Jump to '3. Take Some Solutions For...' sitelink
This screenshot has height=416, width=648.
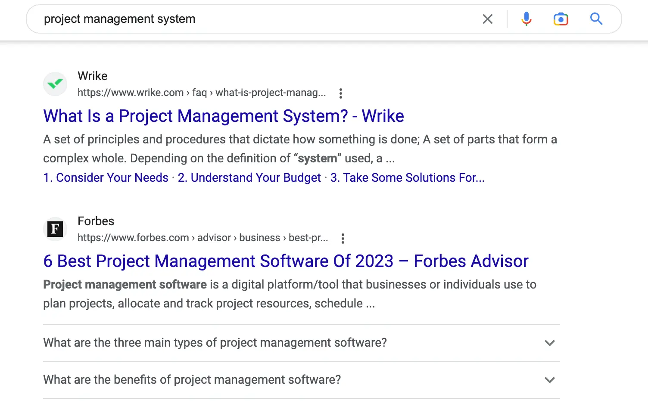tap(408, 177)
